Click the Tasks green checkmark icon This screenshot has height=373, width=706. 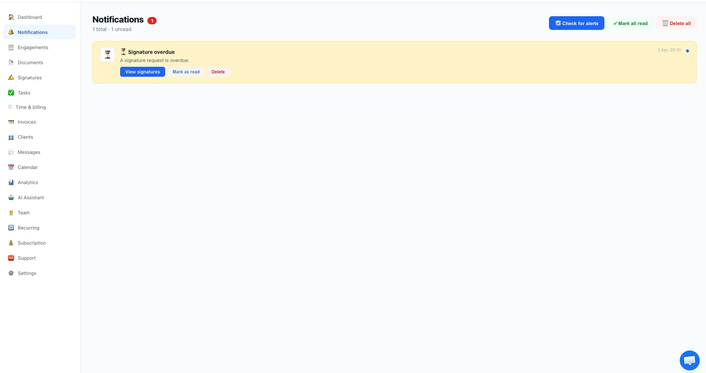(11, 93)
